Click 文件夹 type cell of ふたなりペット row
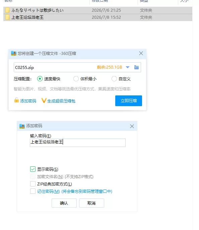Screen dimensions: 199x230 [x=146, y=10]
